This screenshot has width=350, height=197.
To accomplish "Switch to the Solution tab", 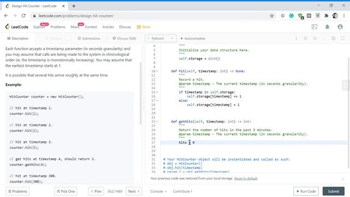I will 54,38.
